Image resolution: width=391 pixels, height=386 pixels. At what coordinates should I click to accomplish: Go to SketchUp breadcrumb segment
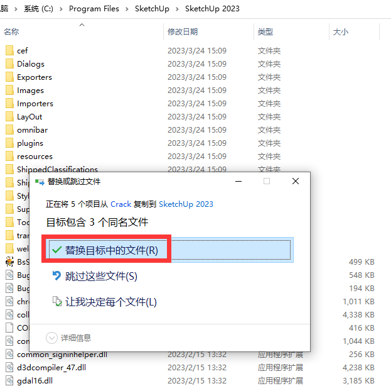pos(152,9)
